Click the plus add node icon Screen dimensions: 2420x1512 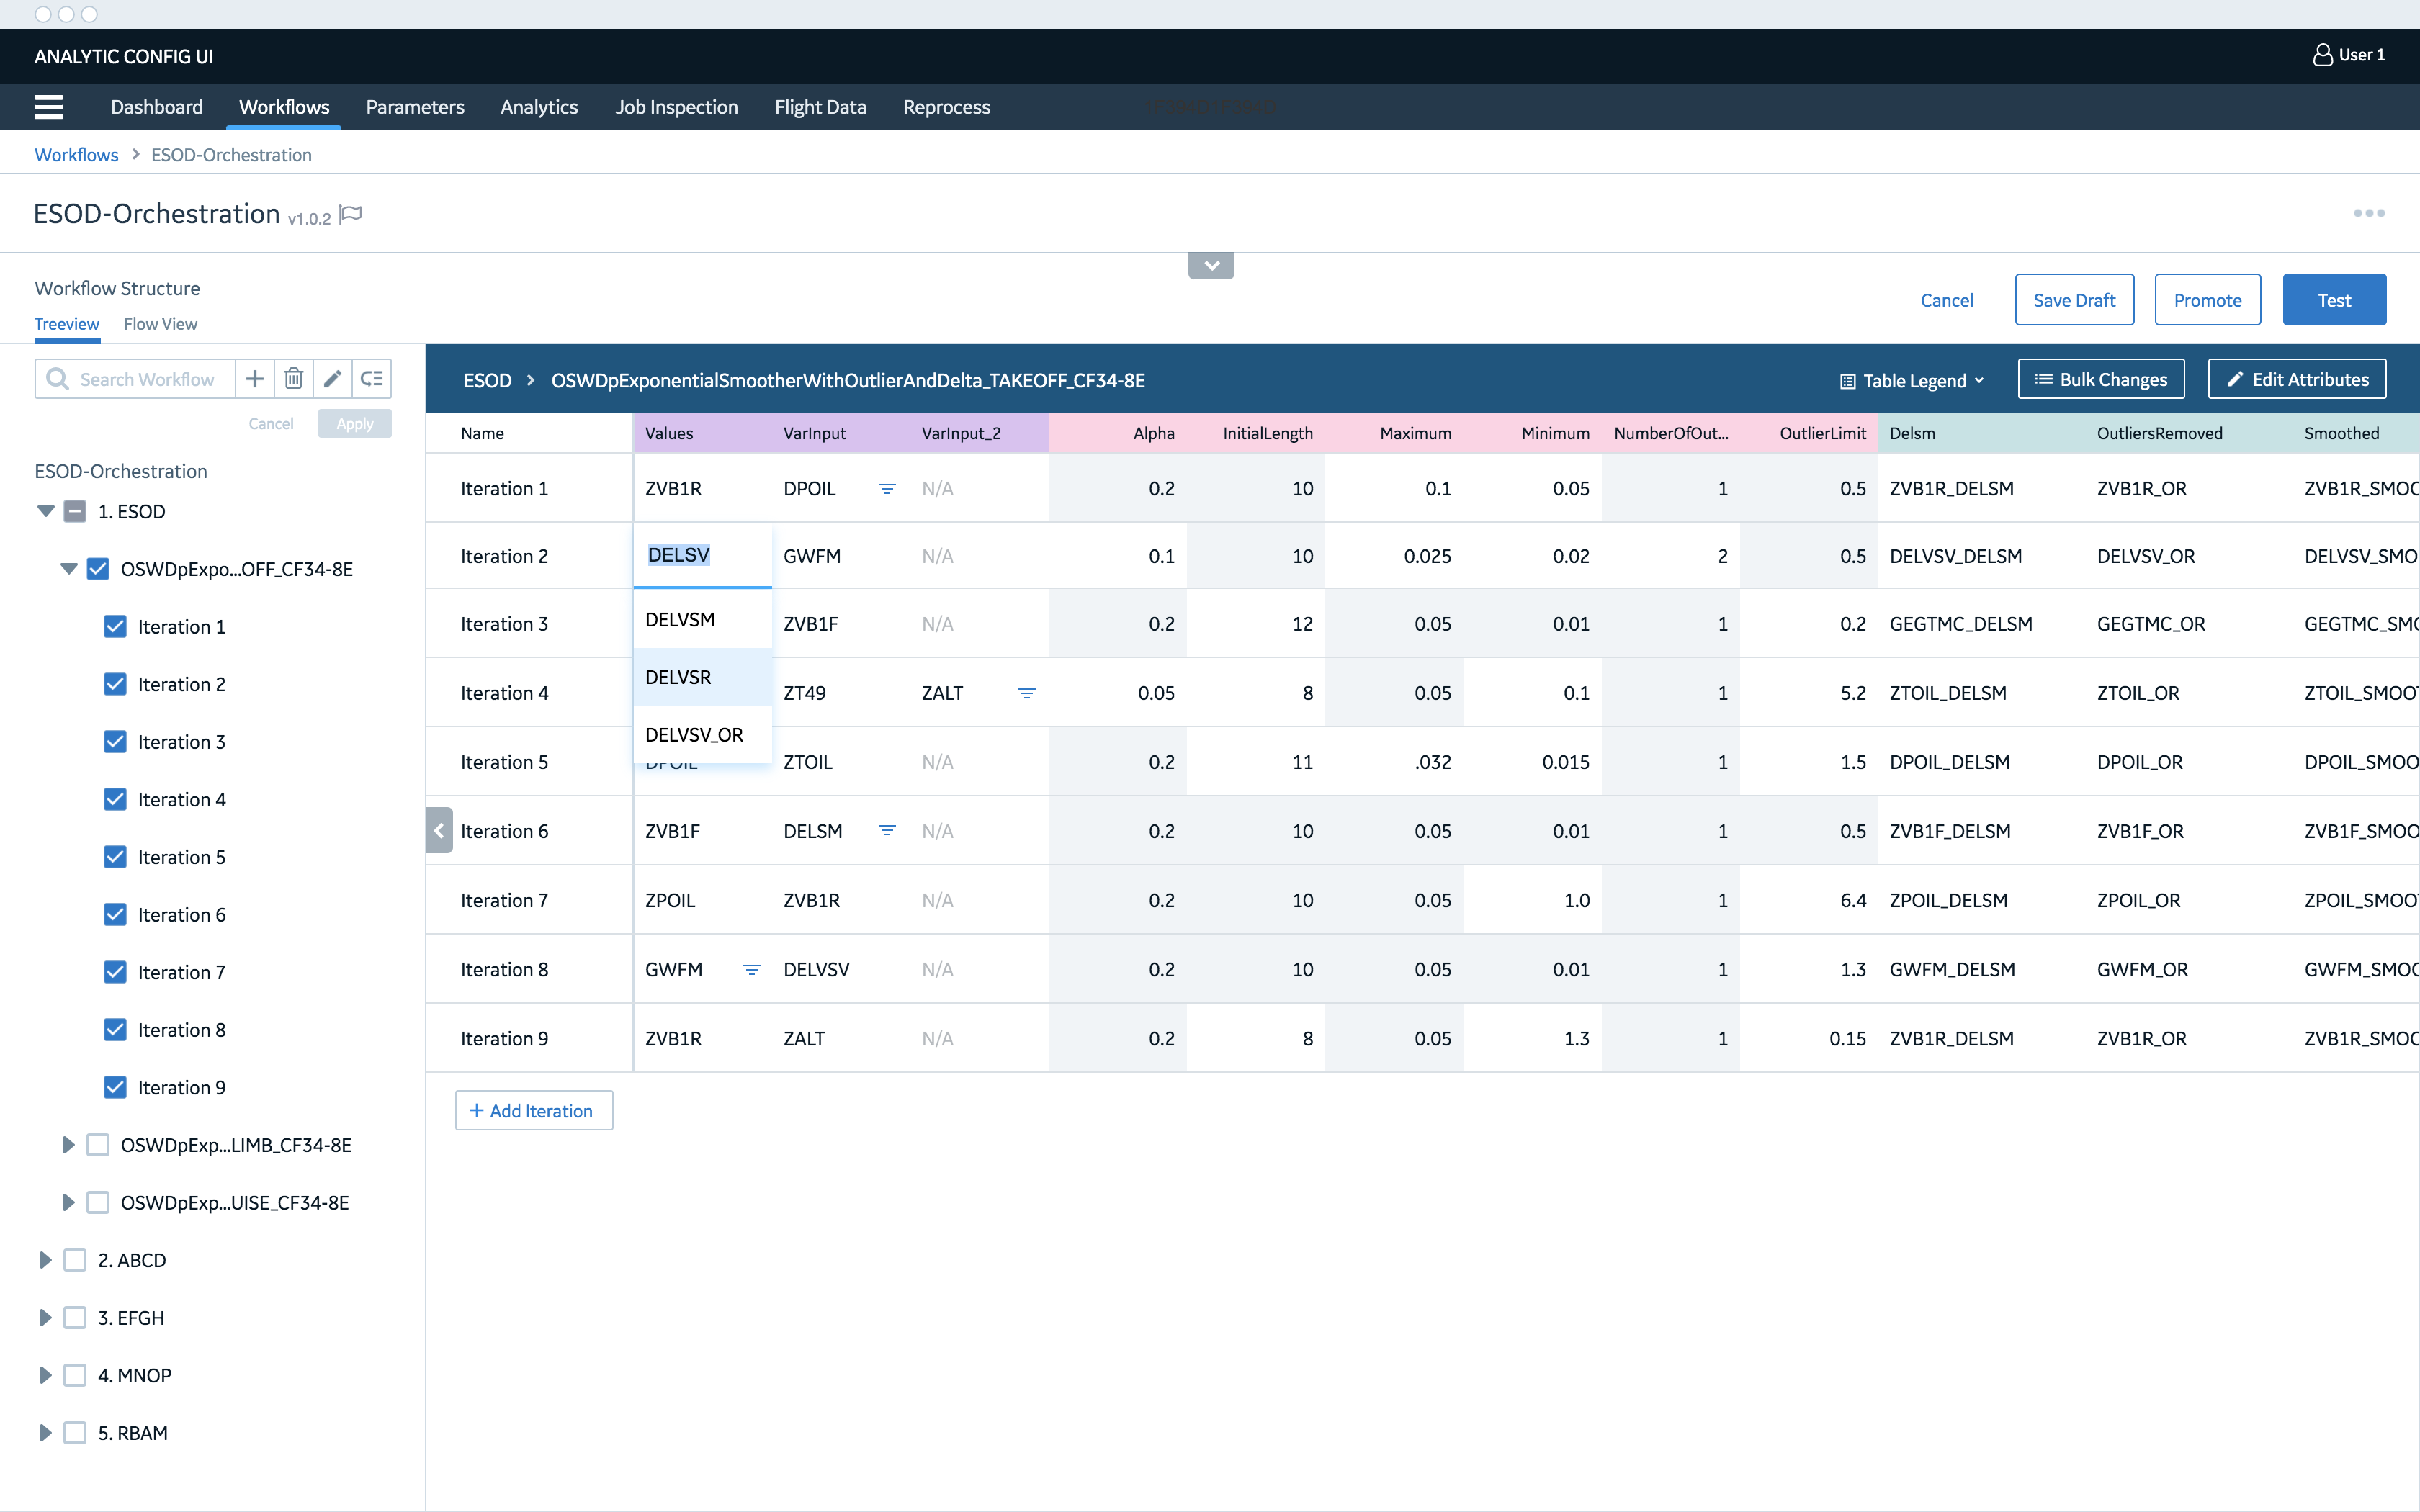coord(255,379)
